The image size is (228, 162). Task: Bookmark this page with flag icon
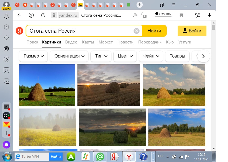click(x=181, y=15)
